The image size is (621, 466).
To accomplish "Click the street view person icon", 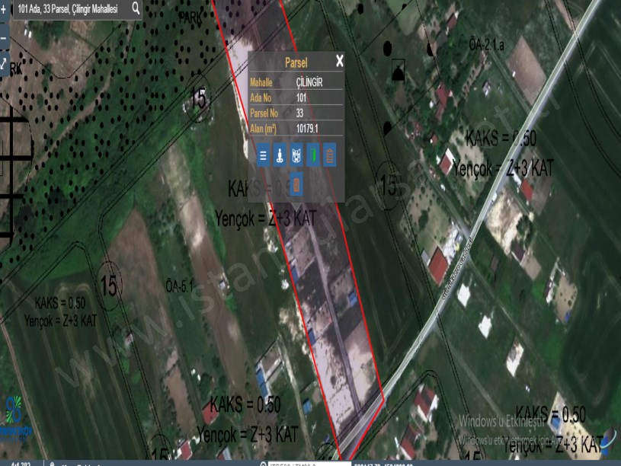I will coord(280,155).
